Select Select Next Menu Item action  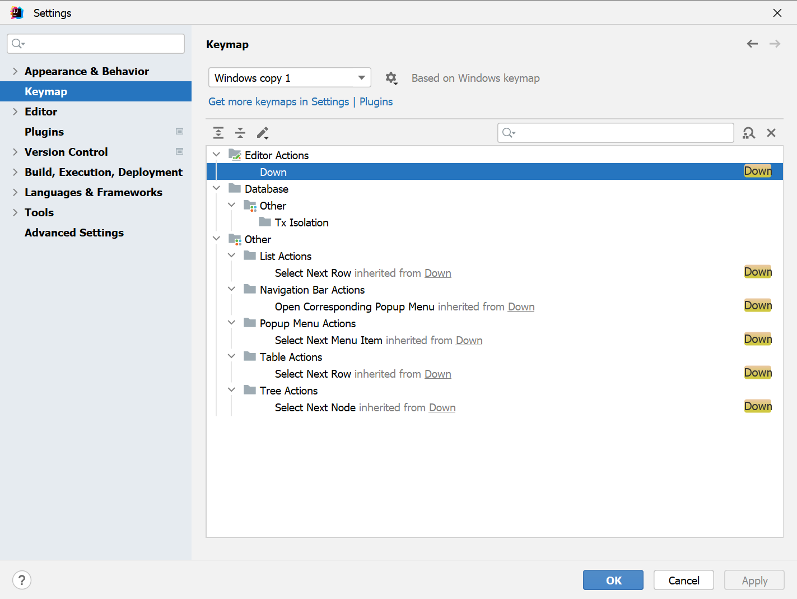495,340
